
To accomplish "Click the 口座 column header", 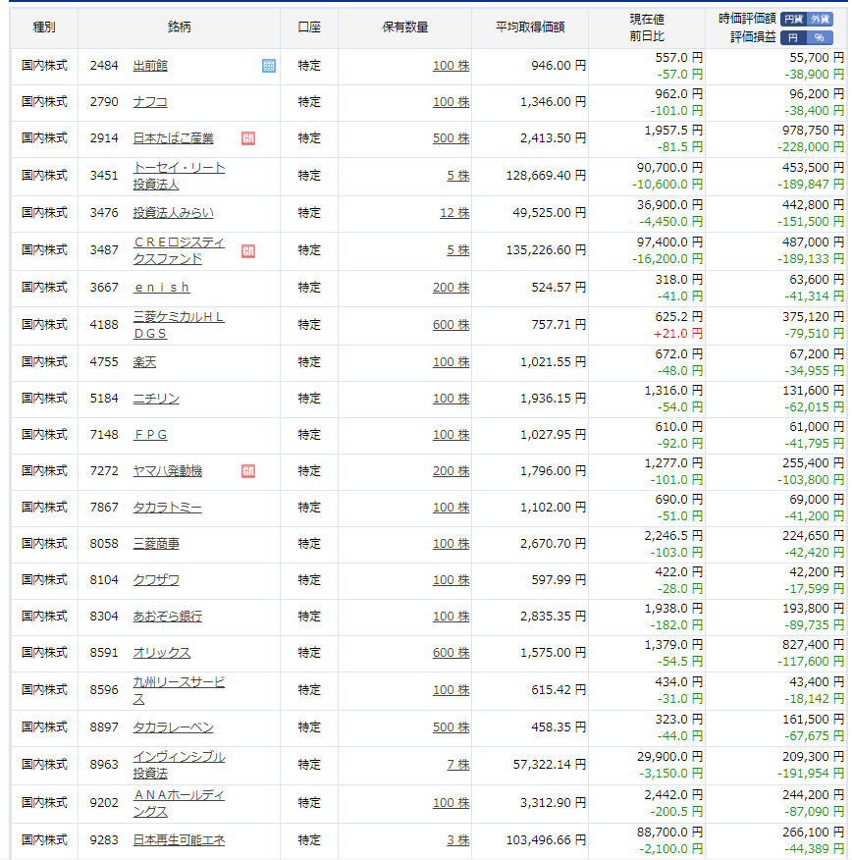I will click(x=309, y=27).
